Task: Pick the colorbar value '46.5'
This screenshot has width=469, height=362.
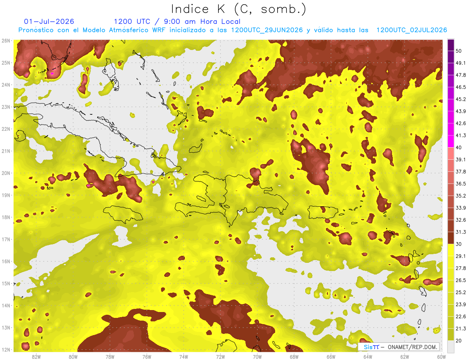Action: tap(460, 87)
